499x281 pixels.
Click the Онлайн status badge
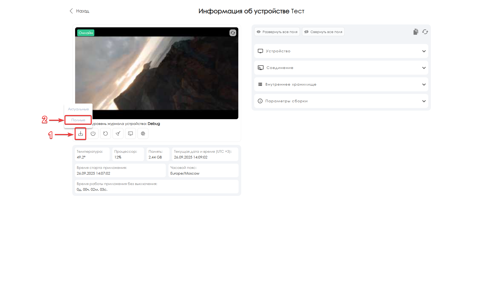click(86, 33)
